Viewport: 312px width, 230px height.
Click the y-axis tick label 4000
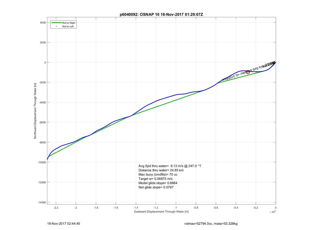point(43,23)
